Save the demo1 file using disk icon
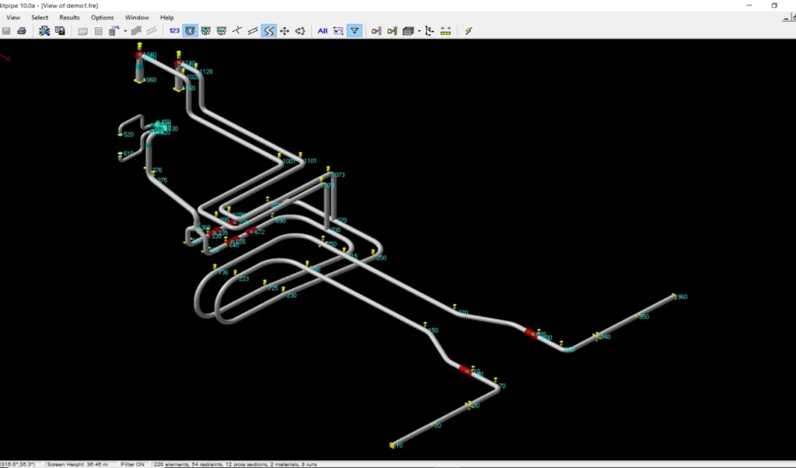Viewport: 796px width, 468px height. click(x=6, y=30)
